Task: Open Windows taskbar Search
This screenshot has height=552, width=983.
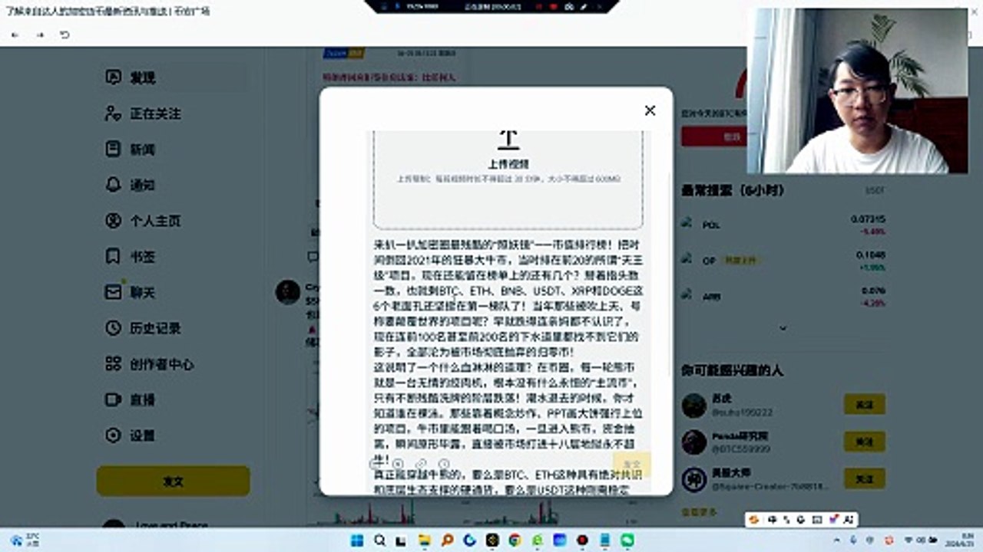Action: pyautogui.click(x=379, y=540)
